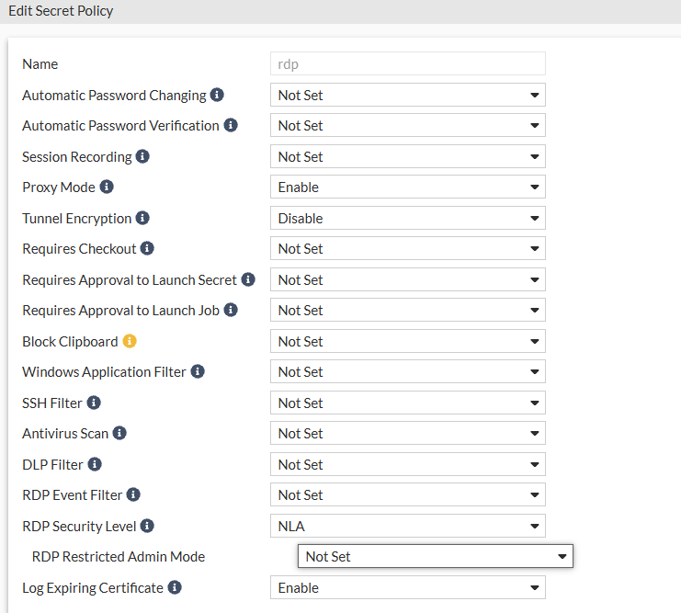Click info icon next to Session Recording

[142, 156]
